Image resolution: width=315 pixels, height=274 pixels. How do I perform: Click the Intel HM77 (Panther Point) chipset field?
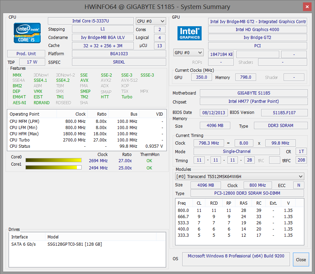coord(254,101)
